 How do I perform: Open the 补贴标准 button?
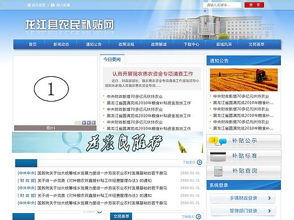tap(244, 156)
